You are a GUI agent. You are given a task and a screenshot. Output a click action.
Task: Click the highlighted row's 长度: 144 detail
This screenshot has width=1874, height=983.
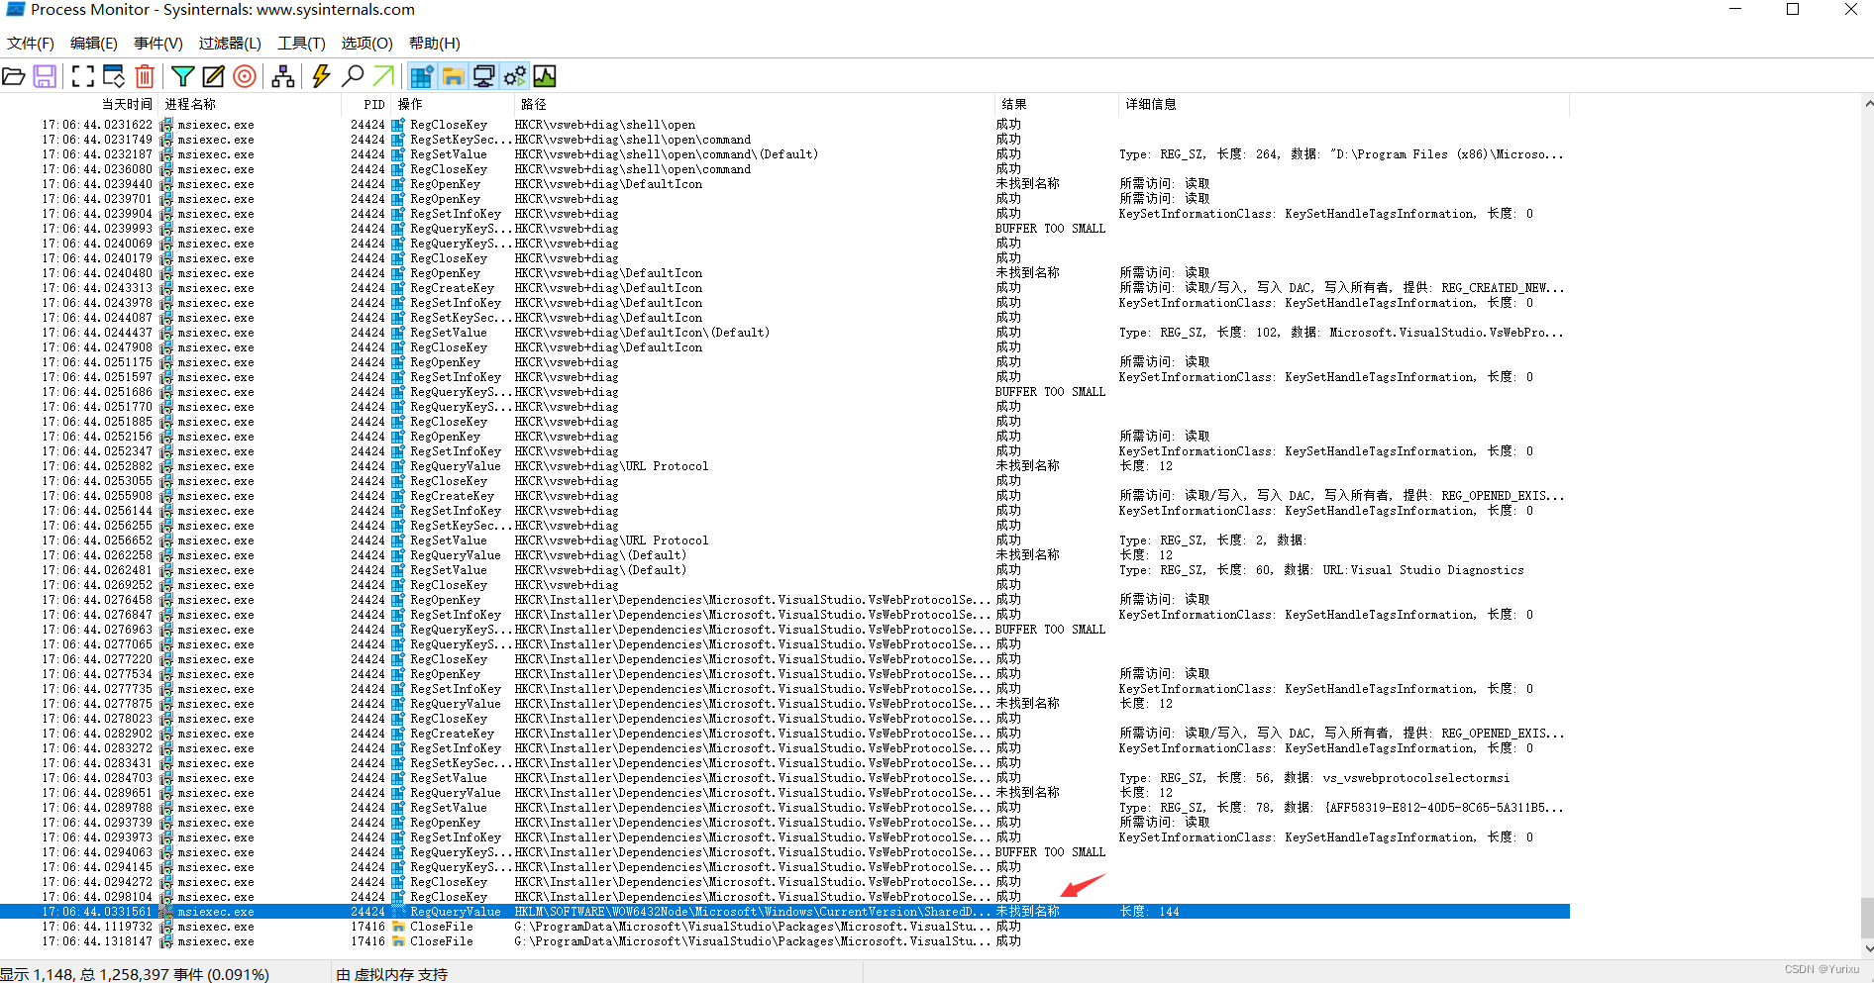tap(1149, 912)
